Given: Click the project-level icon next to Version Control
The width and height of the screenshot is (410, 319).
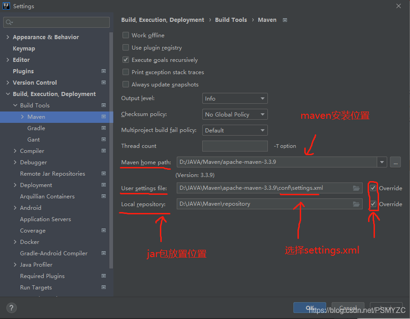Looking at the screenshot, I should (103, 82).
